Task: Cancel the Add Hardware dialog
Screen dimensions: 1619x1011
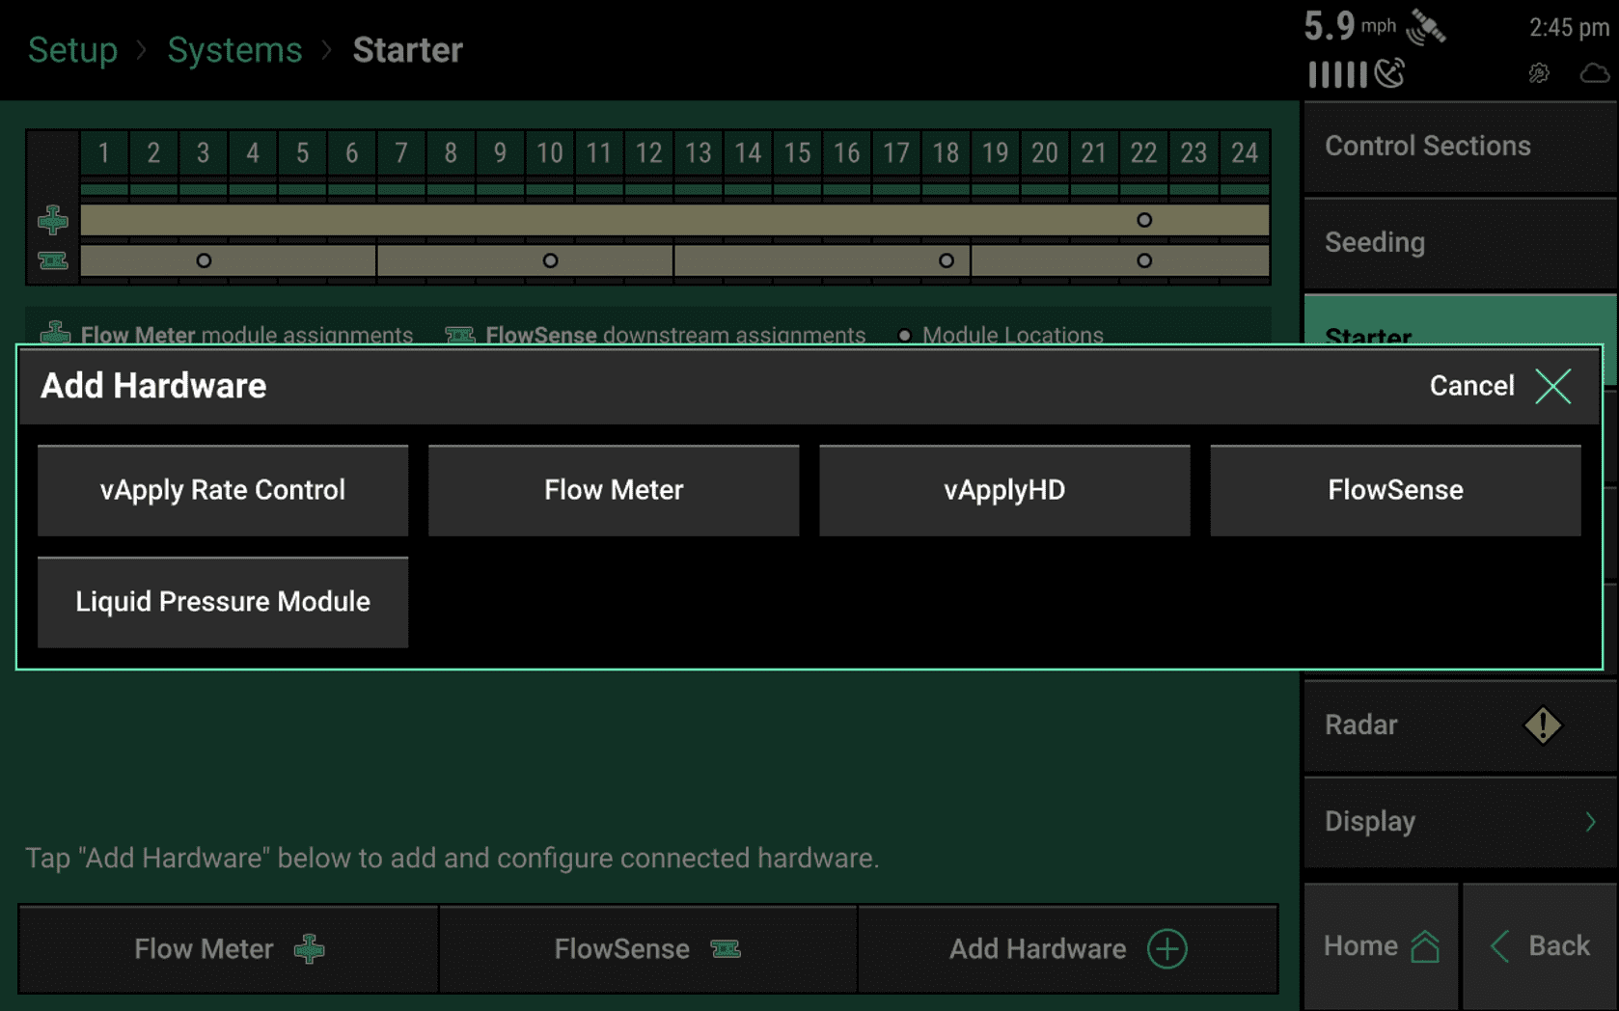Action: [1500, 386]
